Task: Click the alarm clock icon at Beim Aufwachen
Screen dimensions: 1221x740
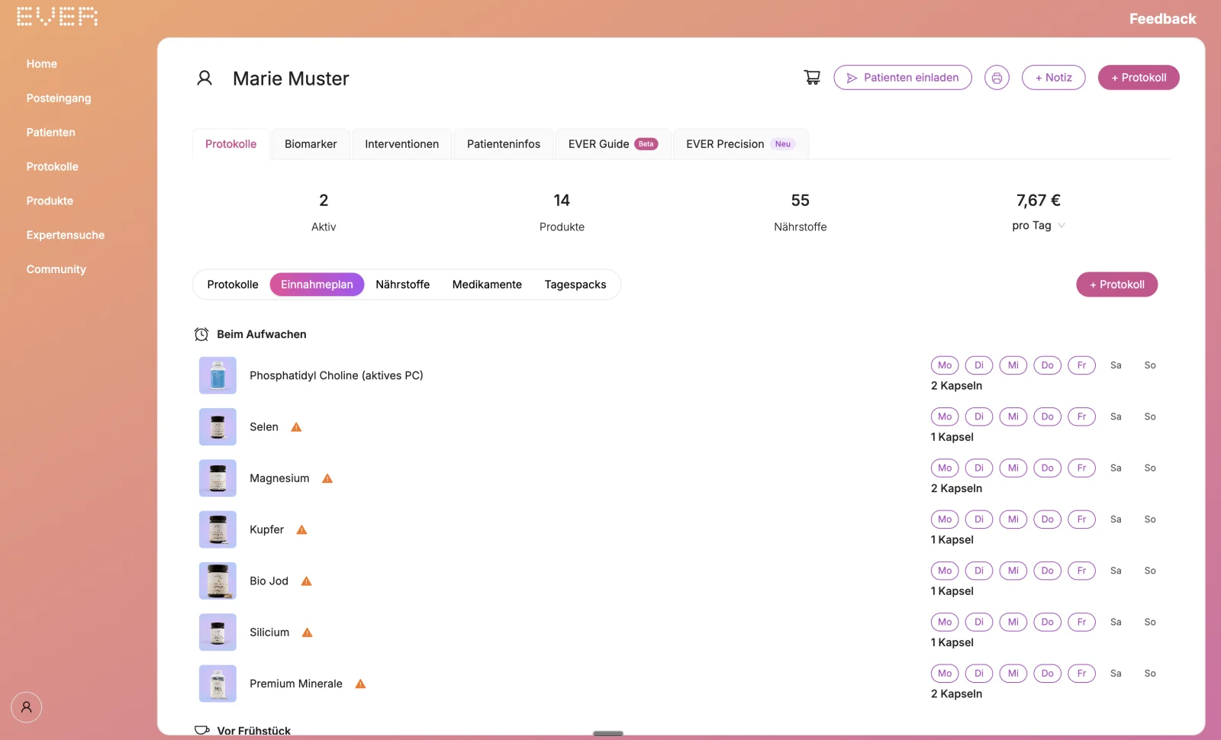Action: point(201,334)
